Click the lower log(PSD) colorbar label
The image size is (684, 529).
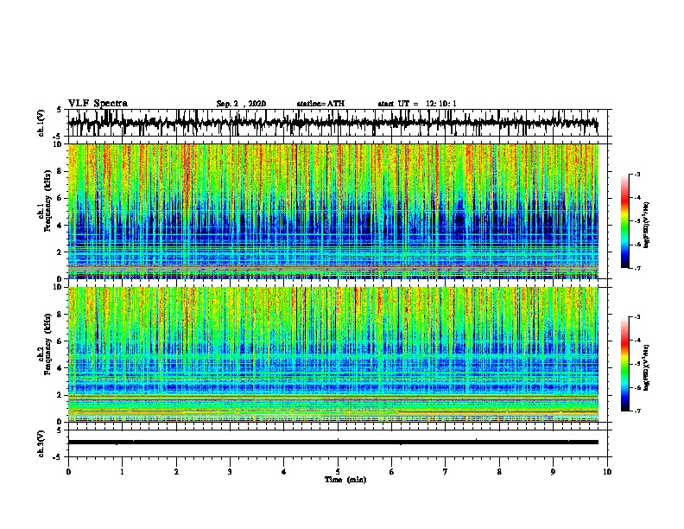pos(646,368)
